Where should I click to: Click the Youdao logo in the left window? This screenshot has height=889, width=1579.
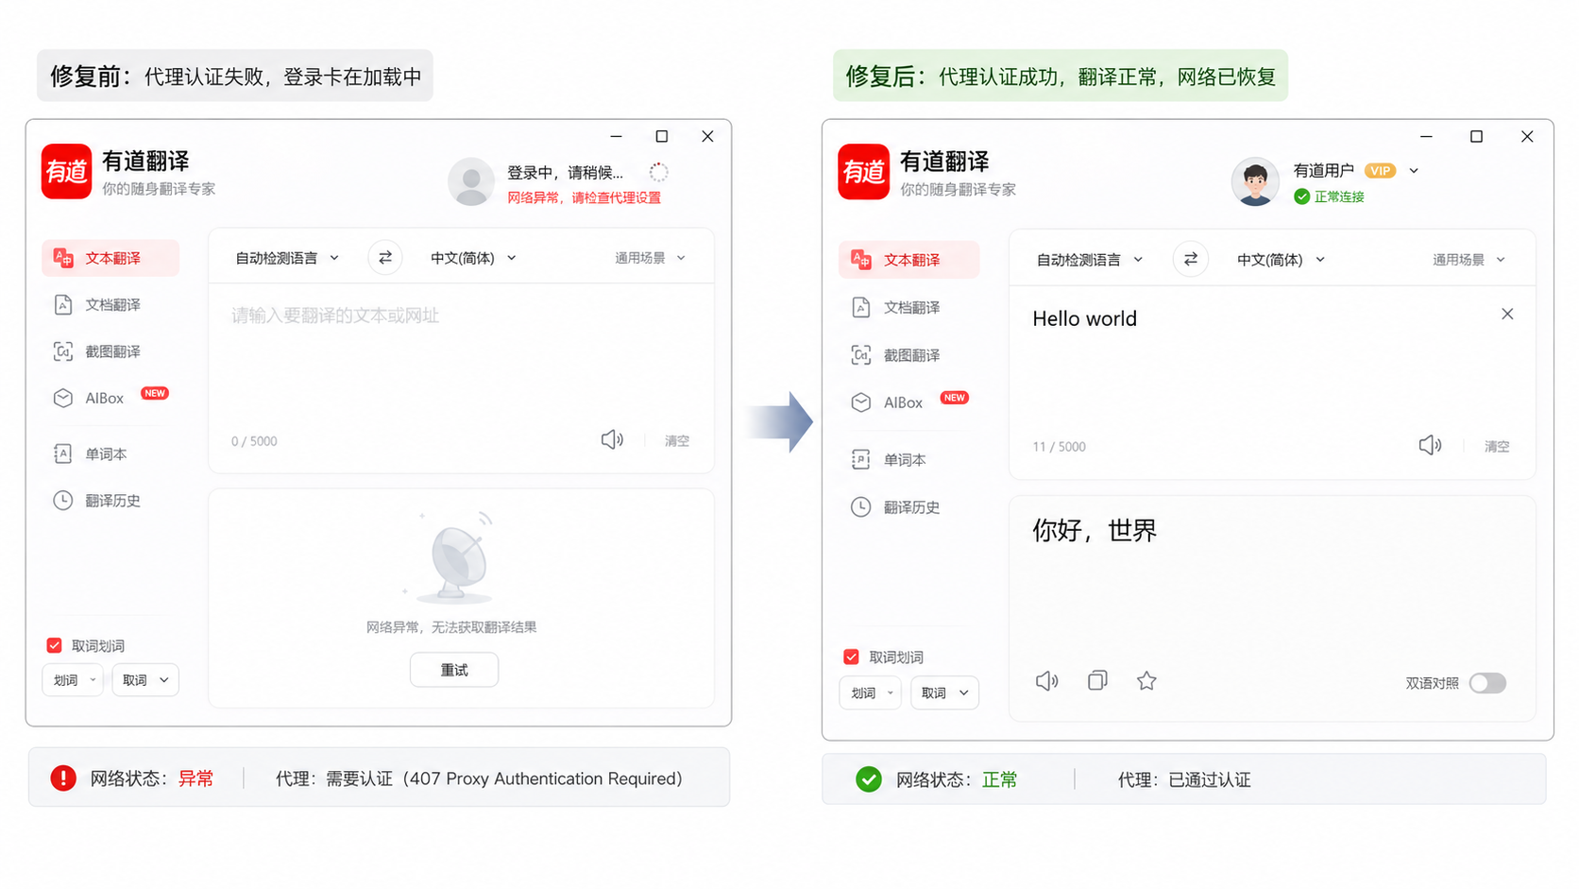click(66, 171)
